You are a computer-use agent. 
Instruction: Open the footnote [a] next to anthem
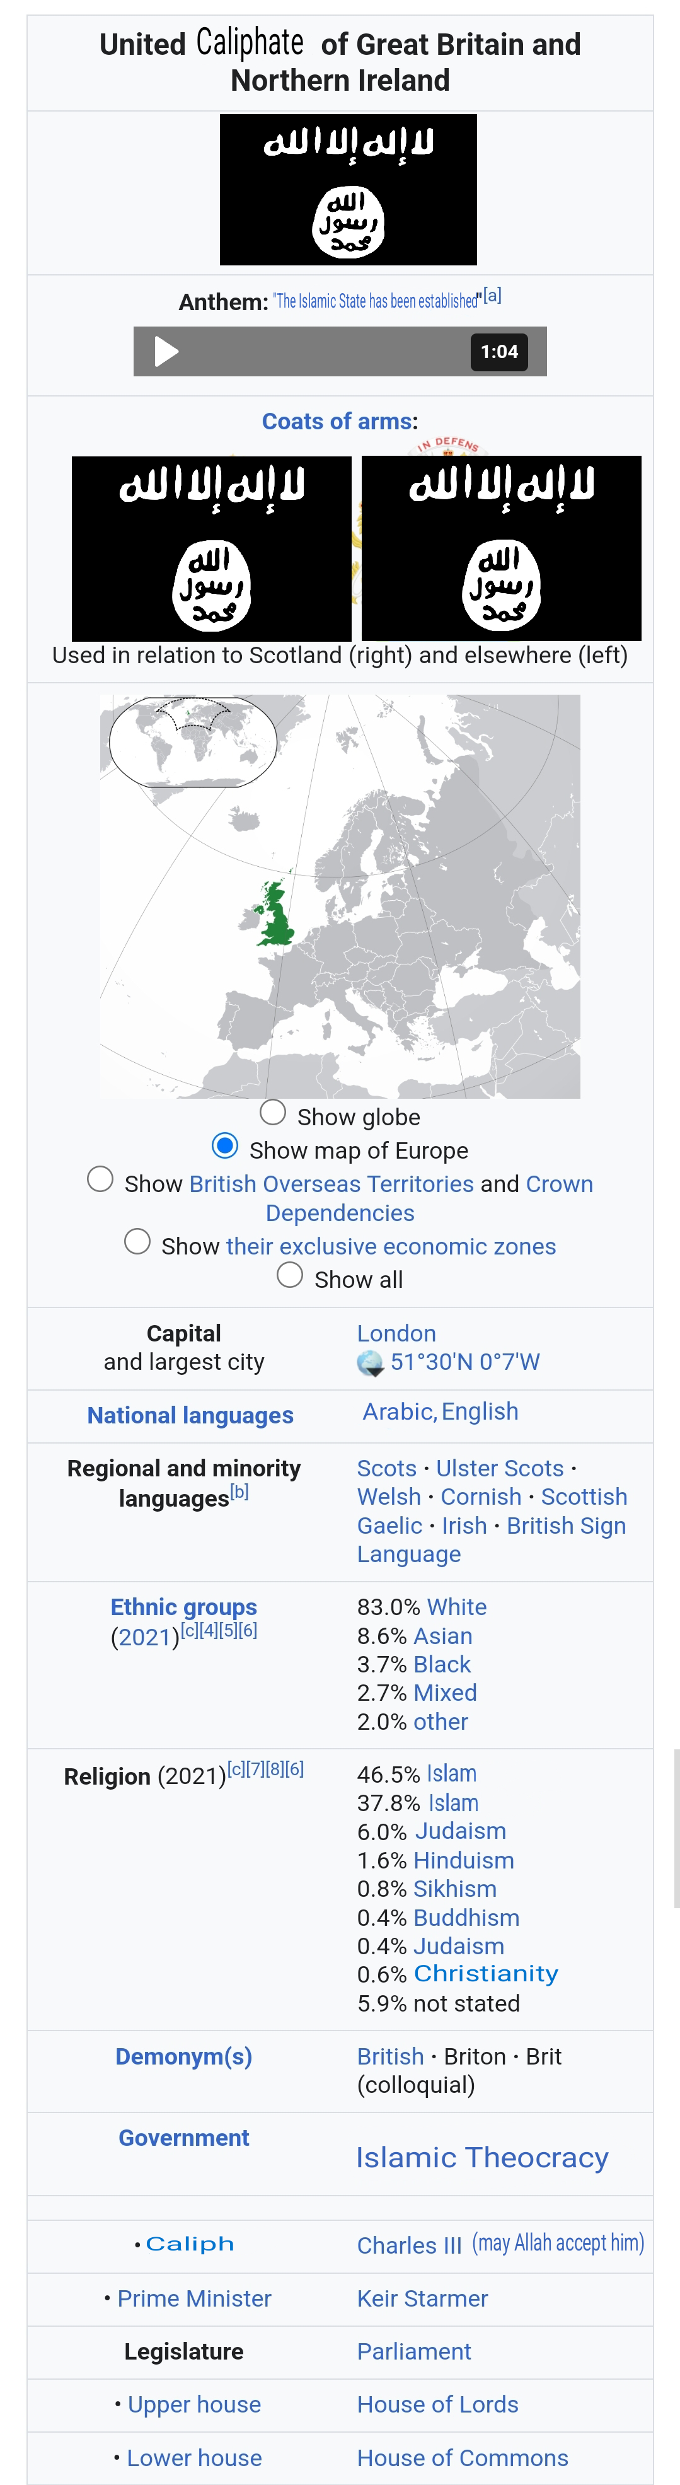pos(492,296)
